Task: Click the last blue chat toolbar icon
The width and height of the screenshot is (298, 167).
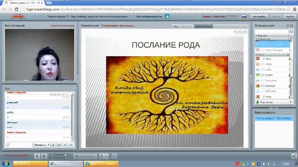Action: coord(71,145)
